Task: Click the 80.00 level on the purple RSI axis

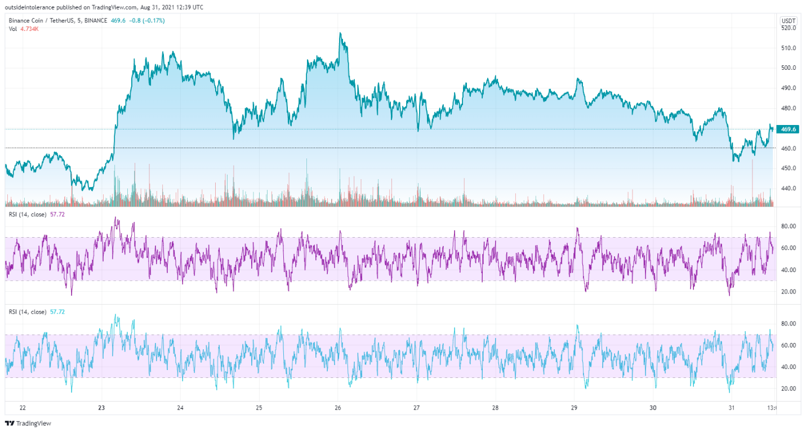Action: point(788,226)
